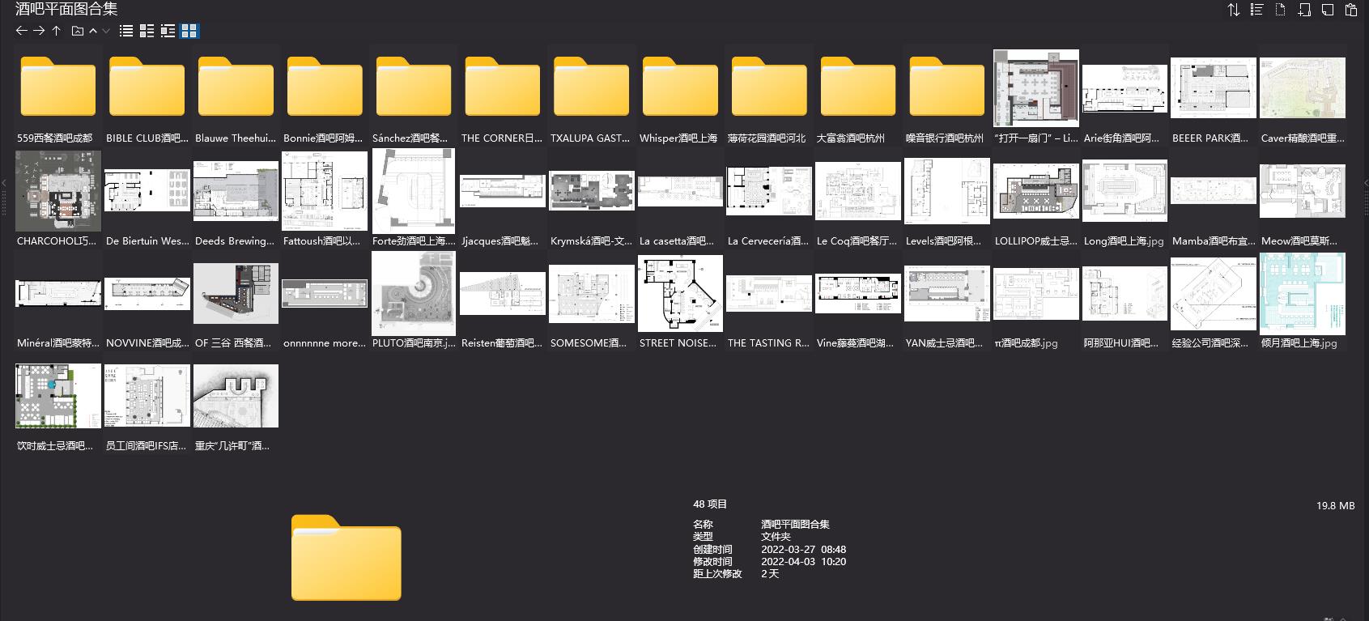
Task: Go back with the left arrow
Action: [x=22, y=31]
